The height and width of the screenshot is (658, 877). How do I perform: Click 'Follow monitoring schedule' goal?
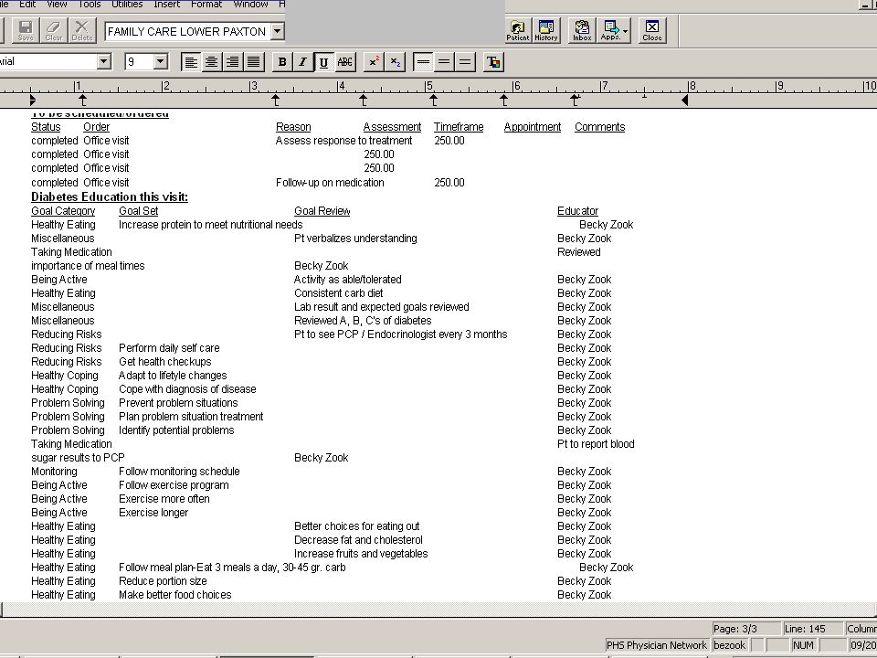[x=179, y=472]
